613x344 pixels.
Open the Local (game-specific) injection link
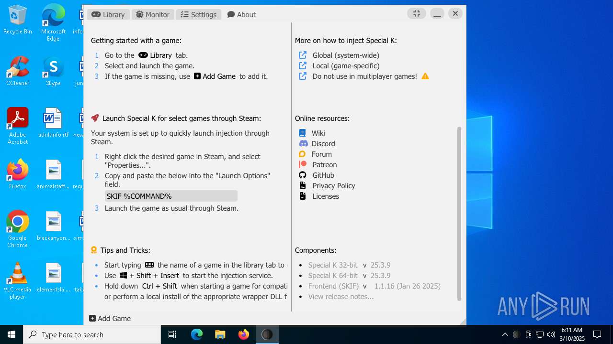[x=346, y=66]
